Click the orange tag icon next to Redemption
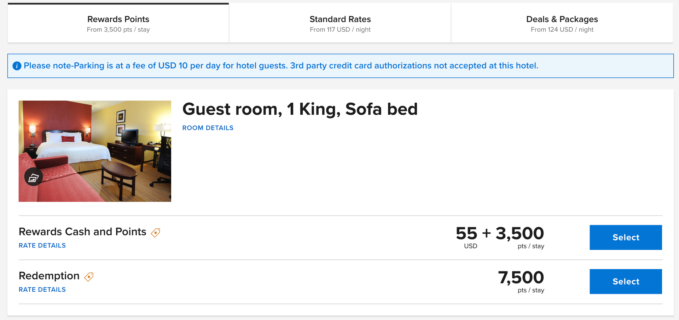 coord(89,277)
